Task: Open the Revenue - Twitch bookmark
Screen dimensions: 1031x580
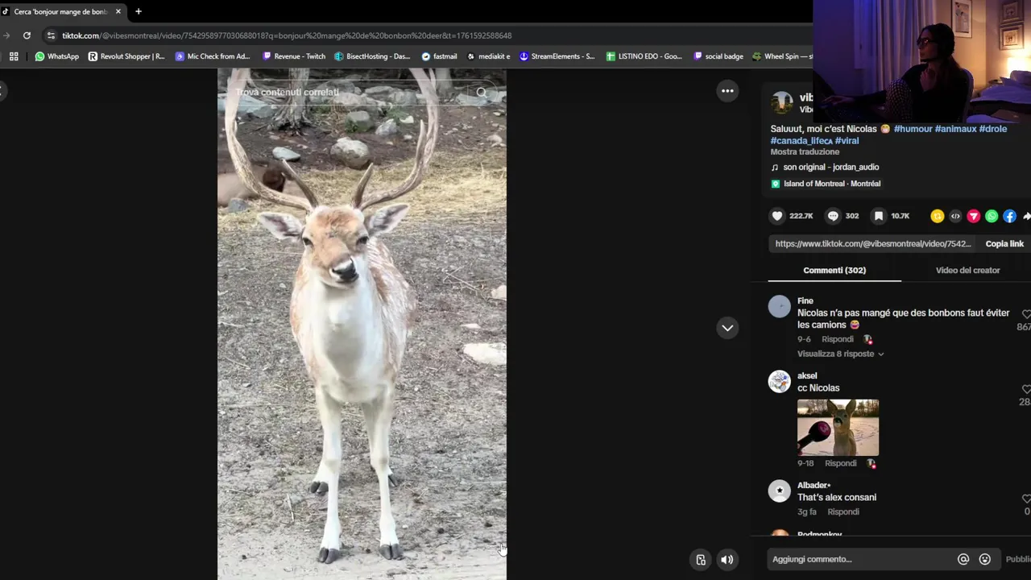Action: pyautogui.click(x=293, y=56)
